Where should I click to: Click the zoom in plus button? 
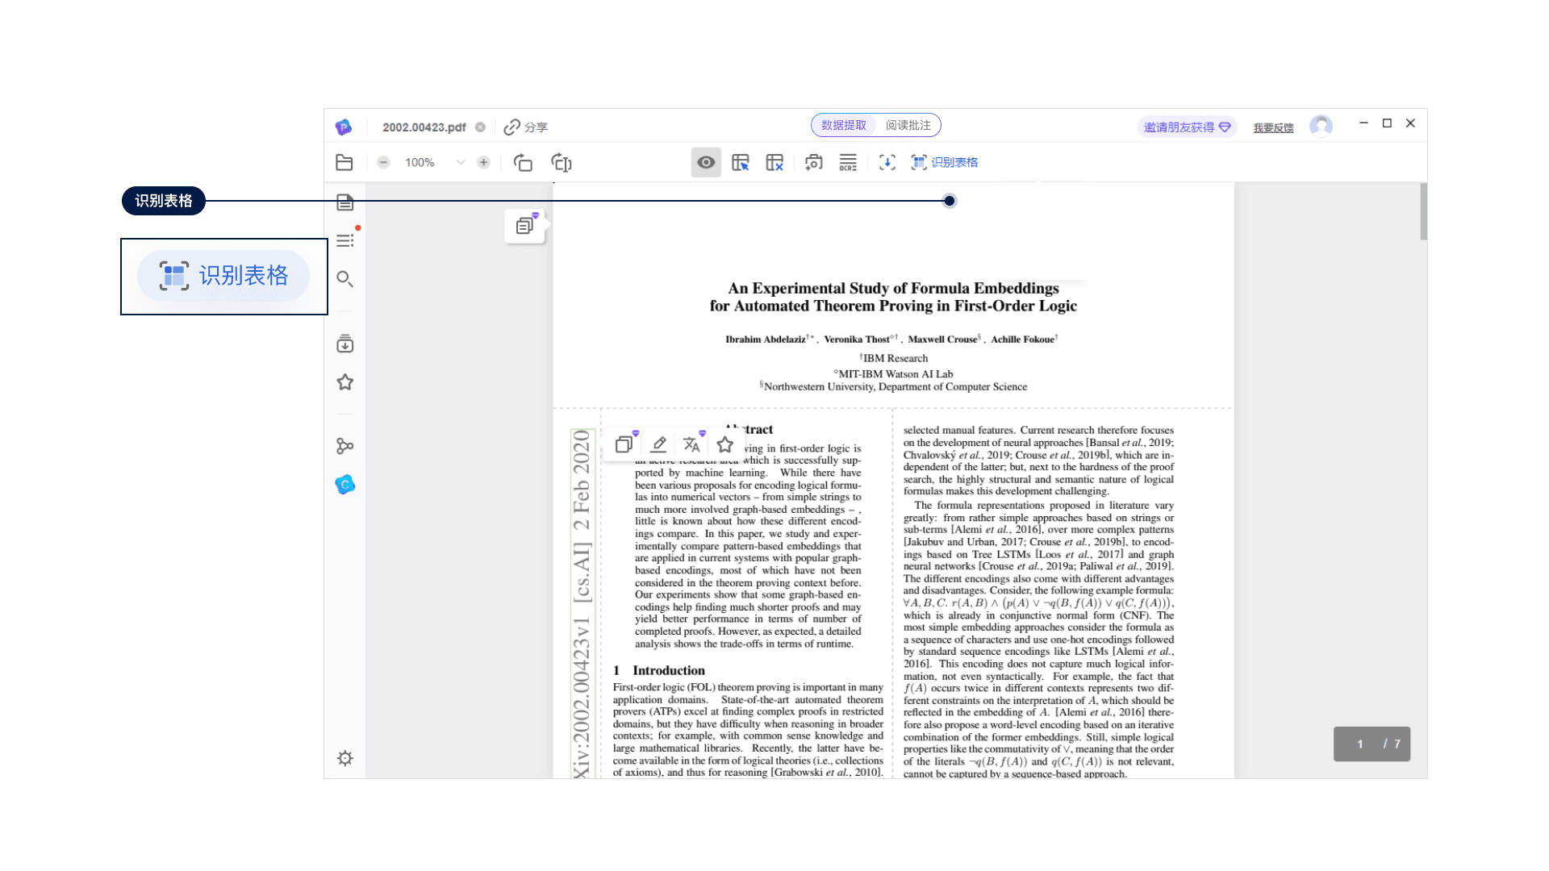tap(483, 162)
